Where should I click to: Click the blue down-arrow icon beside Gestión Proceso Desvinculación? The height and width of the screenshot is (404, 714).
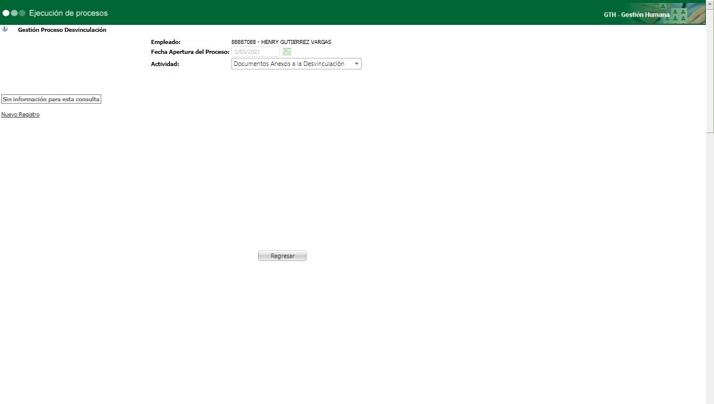point(5,29)
